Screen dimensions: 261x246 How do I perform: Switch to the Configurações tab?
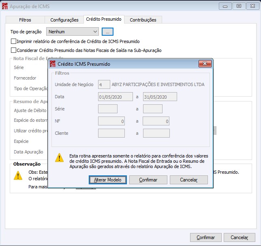64,20
